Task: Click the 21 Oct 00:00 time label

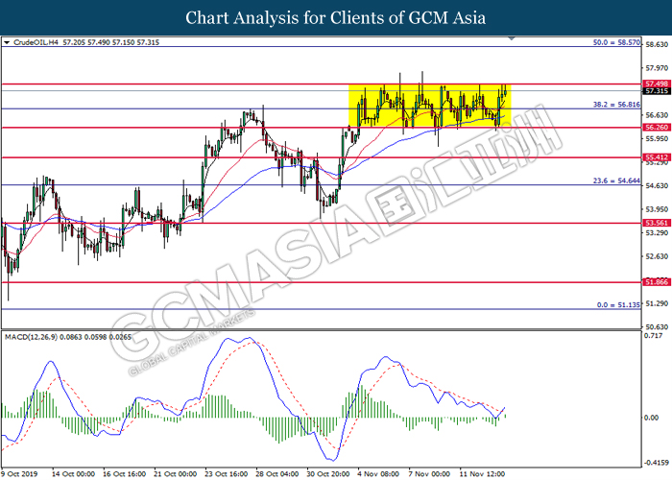Action: pyautogui.click(x=176, y=474)
